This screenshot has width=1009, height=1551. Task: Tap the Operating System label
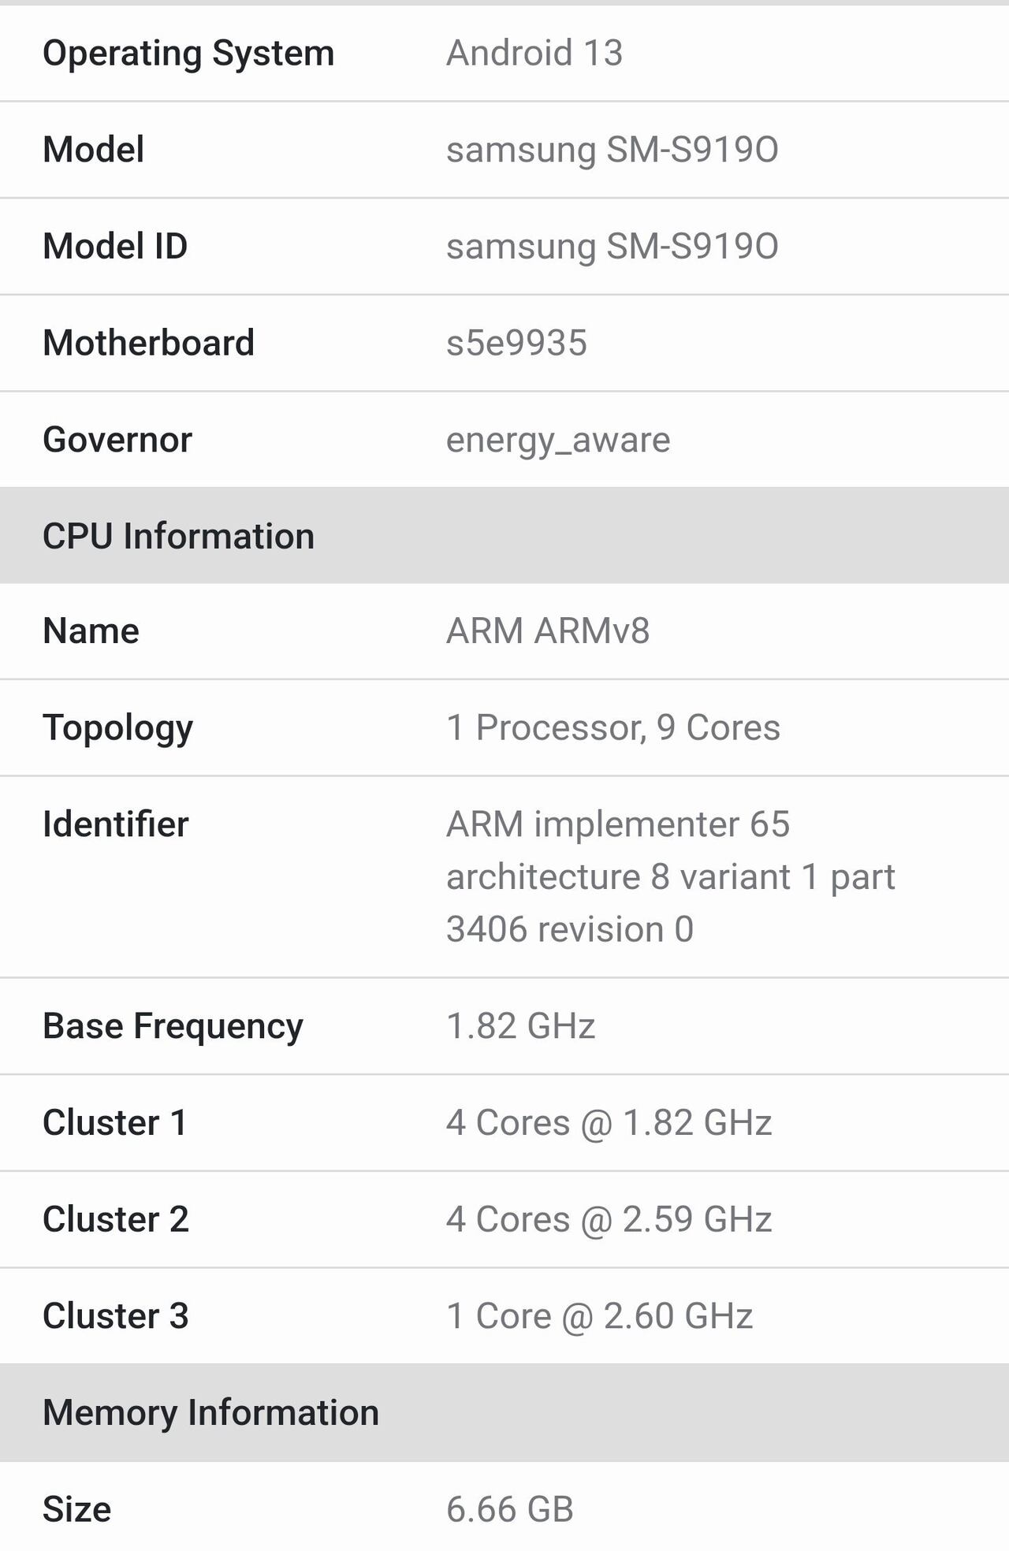click(188, 54)
